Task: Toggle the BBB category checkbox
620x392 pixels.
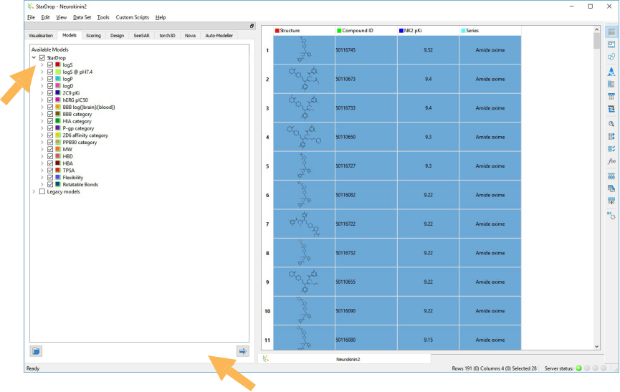Action: (x=50, y=114)
